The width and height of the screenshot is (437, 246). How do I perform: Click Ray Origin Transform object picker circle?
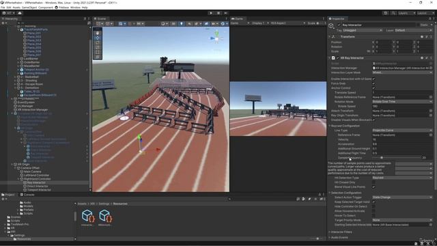pyautogui.click(x=431, y=115)
